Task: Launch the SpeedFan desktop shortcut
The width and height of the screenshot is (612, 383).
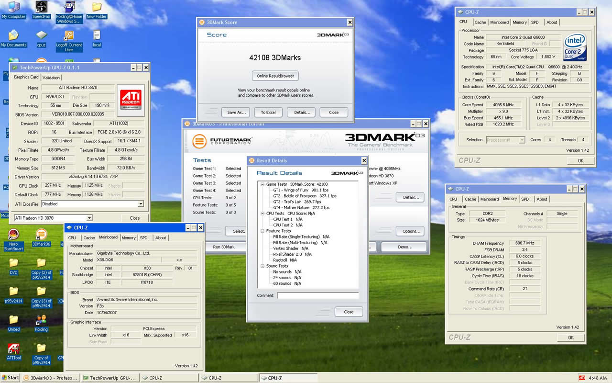Action: click(x=42, y=10)
